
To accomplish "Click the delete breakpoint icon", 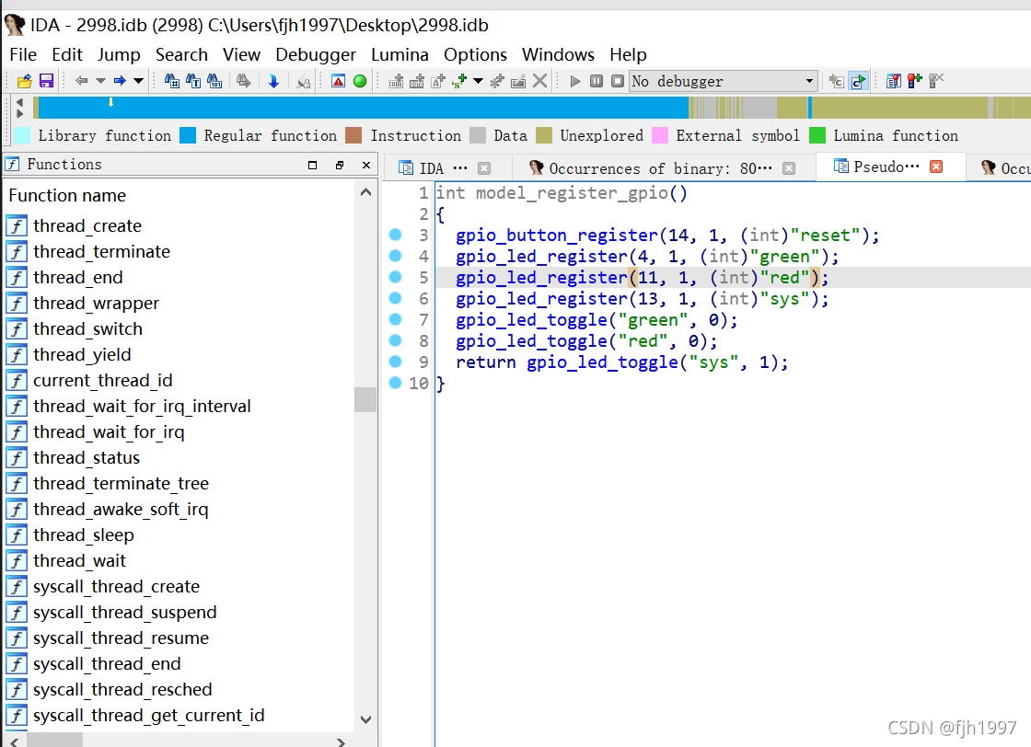I will [935, 81].
